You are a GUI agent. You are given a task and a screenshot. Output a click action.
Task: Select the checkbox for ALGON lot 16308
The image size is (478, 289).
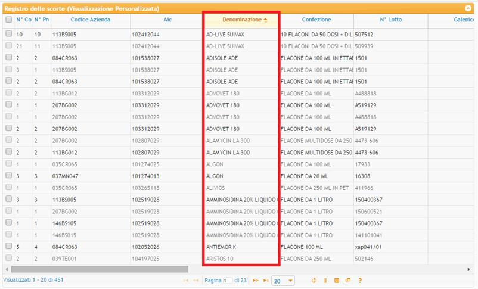click(x=8, y=175)
